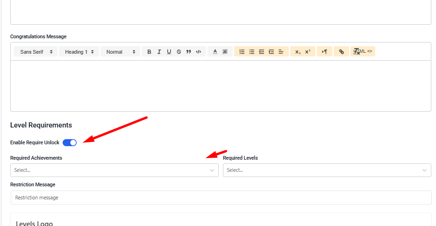Viewport: 436px width, 226px height.
Task: Click the Restriction message input field
Action: [x=221, y=198]
